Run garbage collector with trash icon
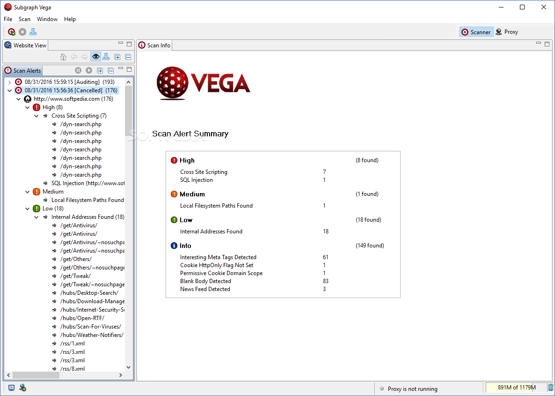This screenshot has height=396, width=555. click(x=550, y=388)
